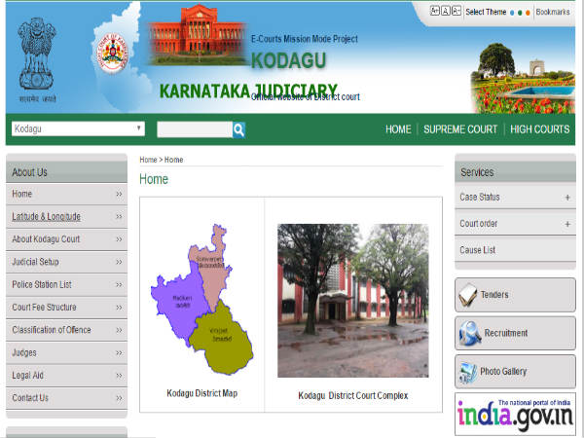The height and width of the screenshot is (438, 584).
Task: Click the search magnifier icon
Action: click(x=238, y=129)
